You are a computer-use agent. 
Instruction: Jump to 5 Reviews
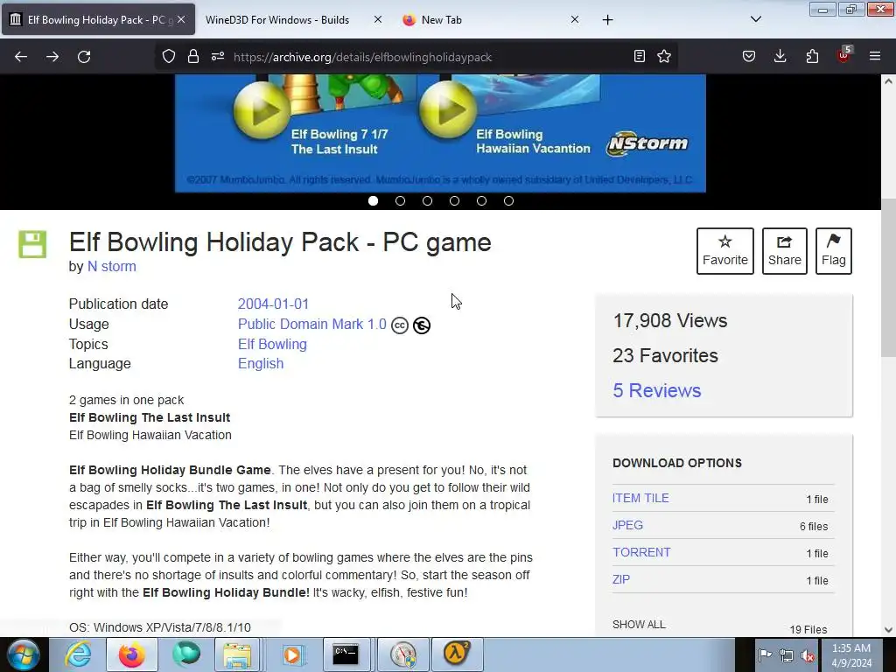(x=656, y=390)
